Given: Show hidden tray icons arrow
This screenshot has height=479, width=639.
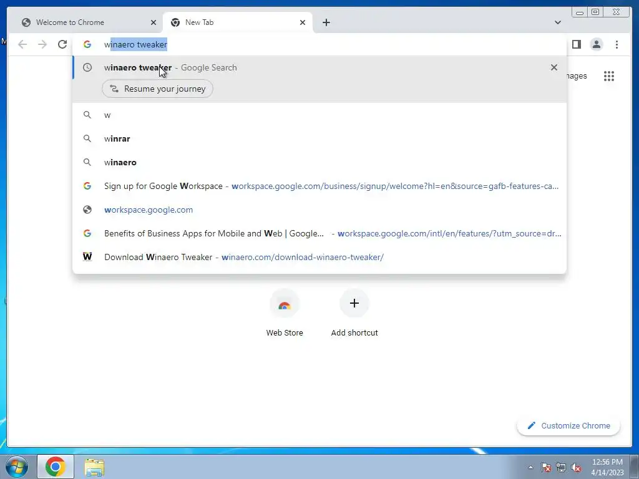Looking at the screenshot, I should (x=530, y=467).
